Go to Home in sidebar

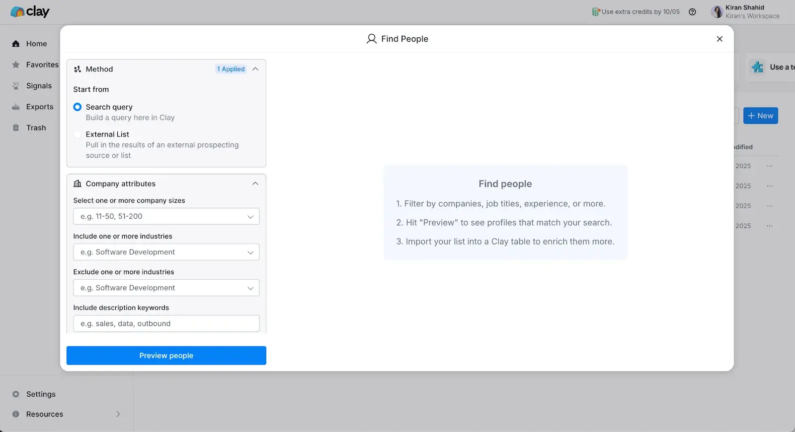tap(36, 44)
